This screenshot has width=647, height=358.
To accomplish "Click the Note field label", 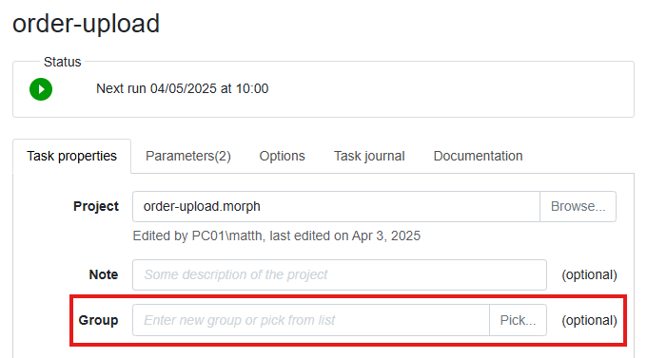I will point(104,274).
